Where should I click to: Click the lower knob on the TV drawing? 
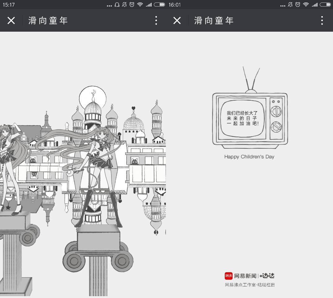(x=276, y=127)
